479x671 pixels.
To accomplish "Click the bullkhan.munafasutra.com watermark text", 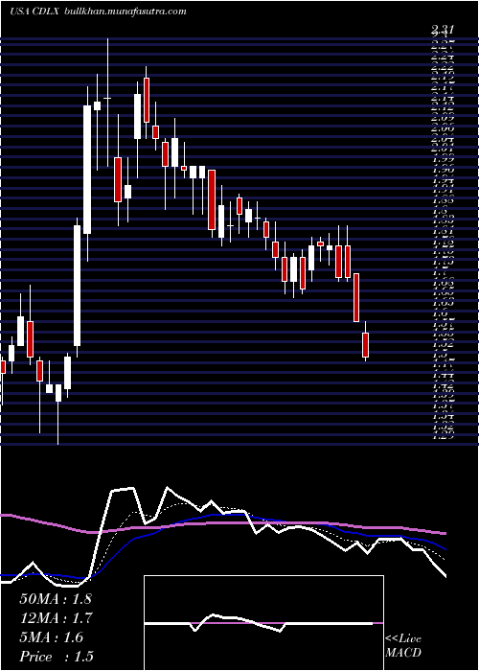I will tap(125, 12).
